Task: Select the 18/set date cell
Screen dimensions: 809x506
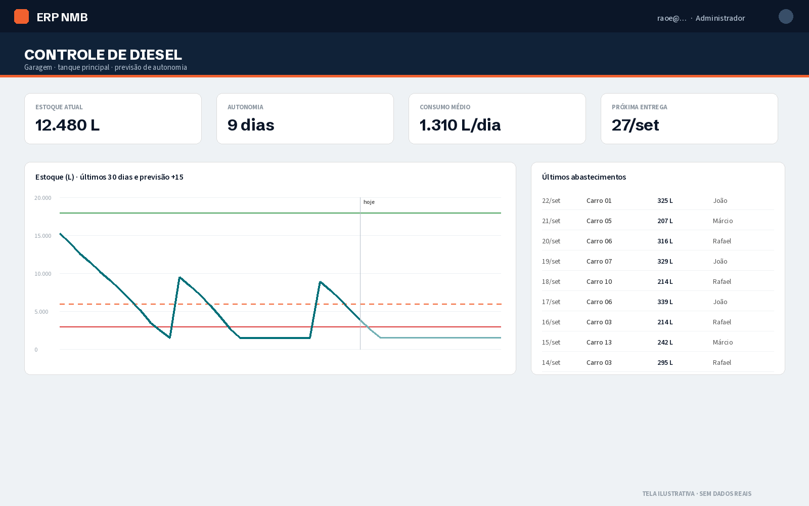Action: pyautogui.click(x=551, y=282)
